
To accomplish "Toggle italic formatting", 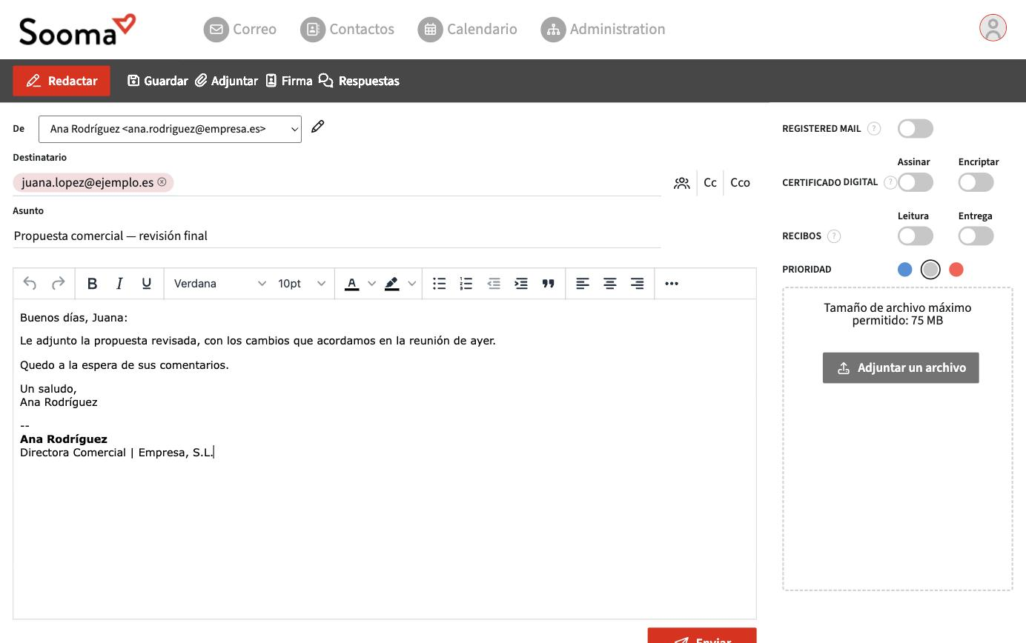I will [119, 284].
